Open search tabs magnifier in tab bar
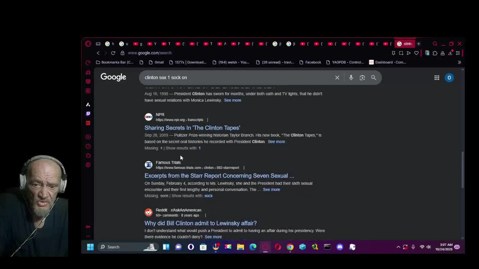The width and height of the screenshot is (479, 269). (x=435, y=44)
